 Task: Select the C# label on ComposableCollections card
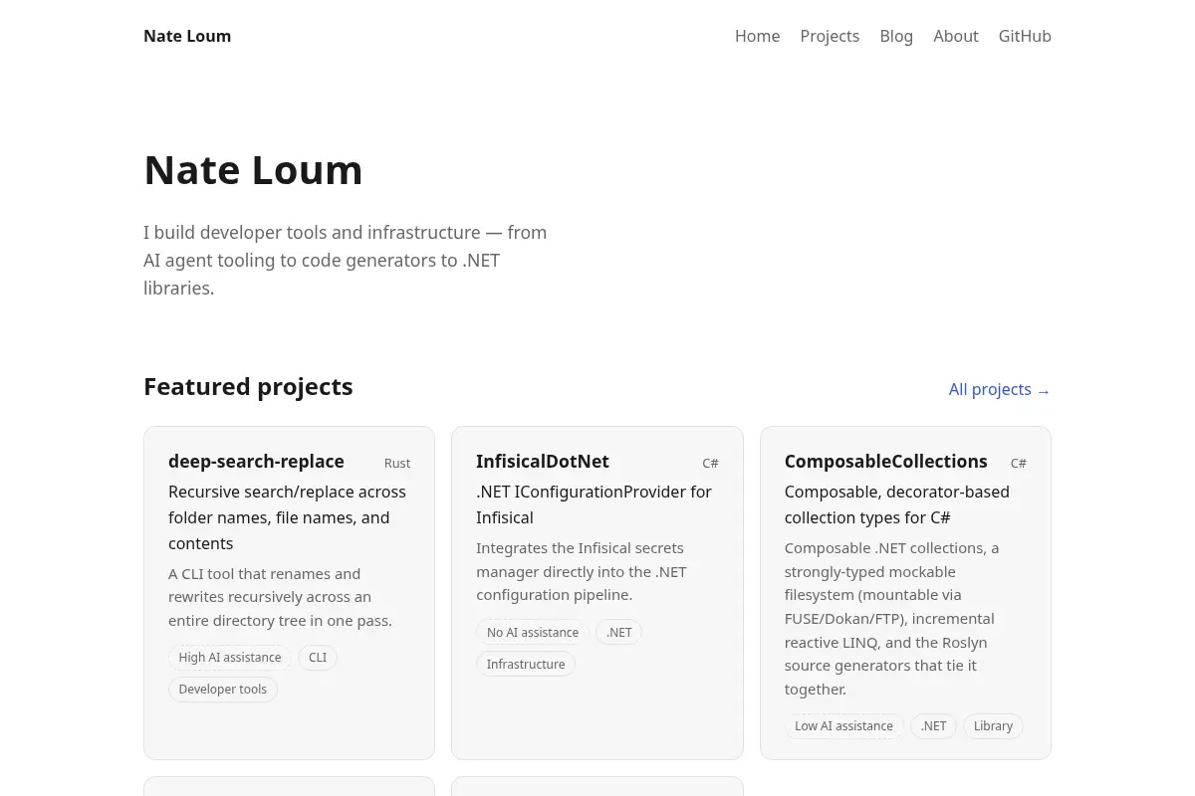tap(1019, 464)
